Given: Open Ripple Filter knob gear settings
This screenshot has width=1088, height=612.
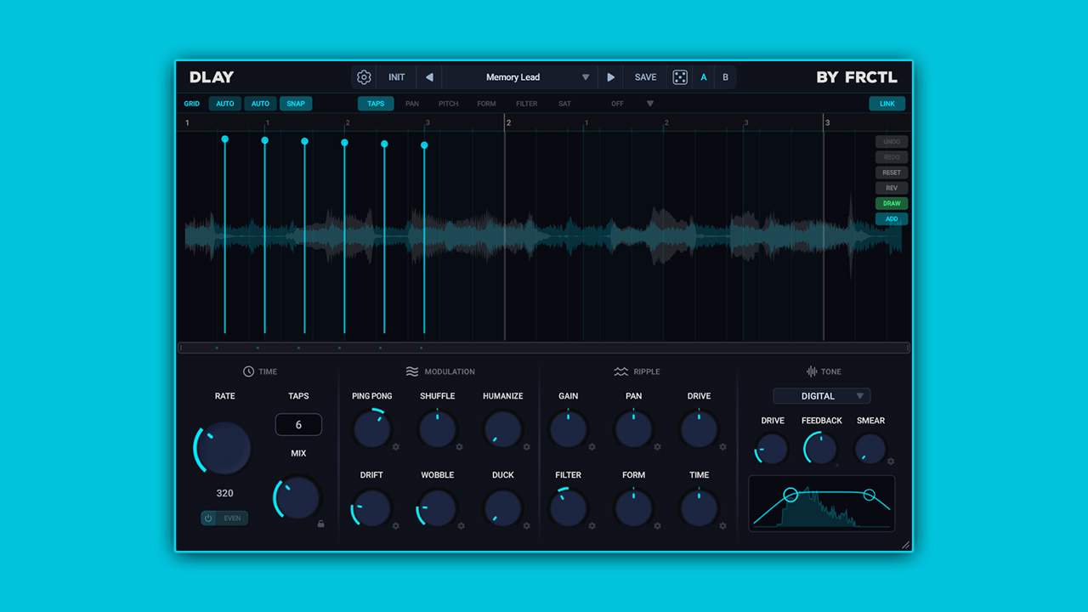Looking at the screenshot, I should coord(592,525).
